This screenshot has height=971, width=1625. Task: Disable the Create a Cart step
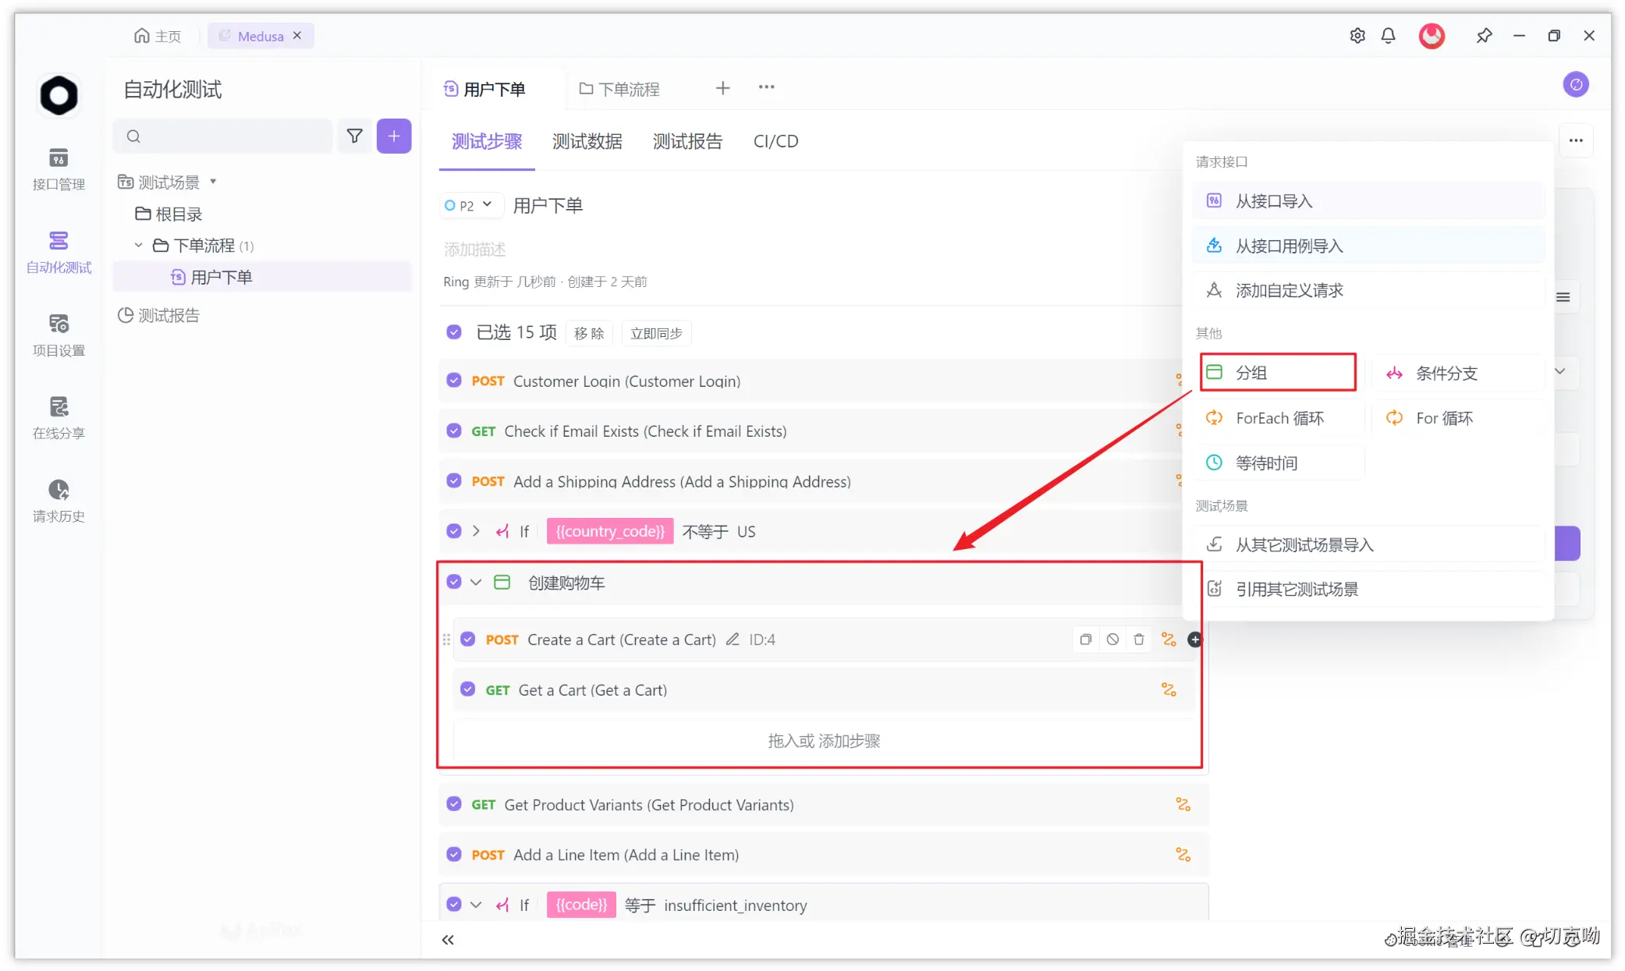[1112, 640]
